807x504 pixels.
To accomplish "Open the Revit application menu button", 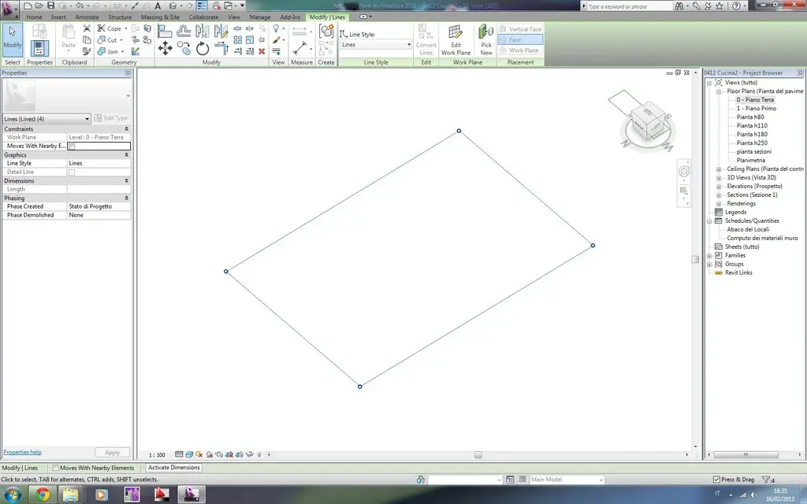I will pyautogui.click(x=8, y=8).
